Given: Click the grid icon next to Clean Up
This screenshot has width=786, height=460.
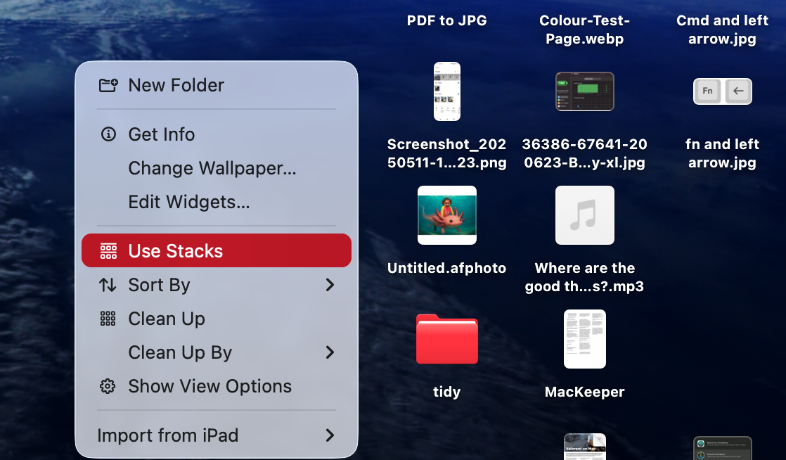Looking at the screenshot, I should coord(108,319).
